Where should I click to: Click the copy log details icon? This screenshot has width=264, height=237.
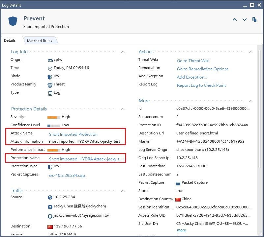coord(254,20)
